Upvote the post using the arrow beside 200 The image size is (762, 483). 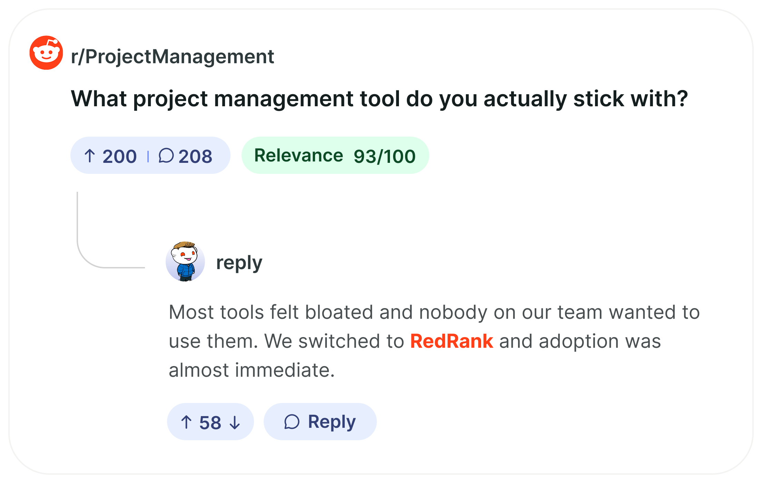[x=90, y=156]
